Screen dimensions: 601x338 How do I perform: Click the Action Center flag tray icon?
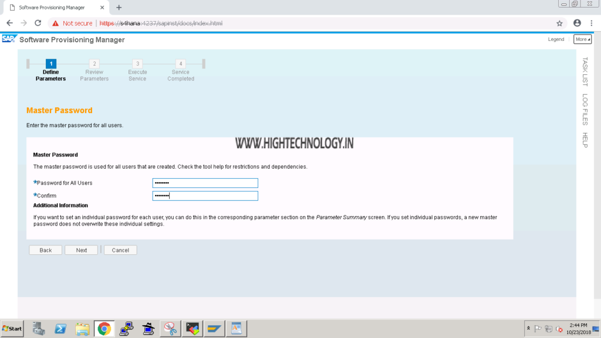point(538,329)
